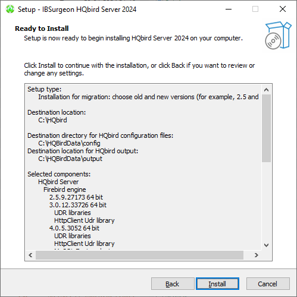The height and width of the screenshot is (297, 297).
Task: Click the HQbird setup icon in title bar
Action: tap(10, 9)
